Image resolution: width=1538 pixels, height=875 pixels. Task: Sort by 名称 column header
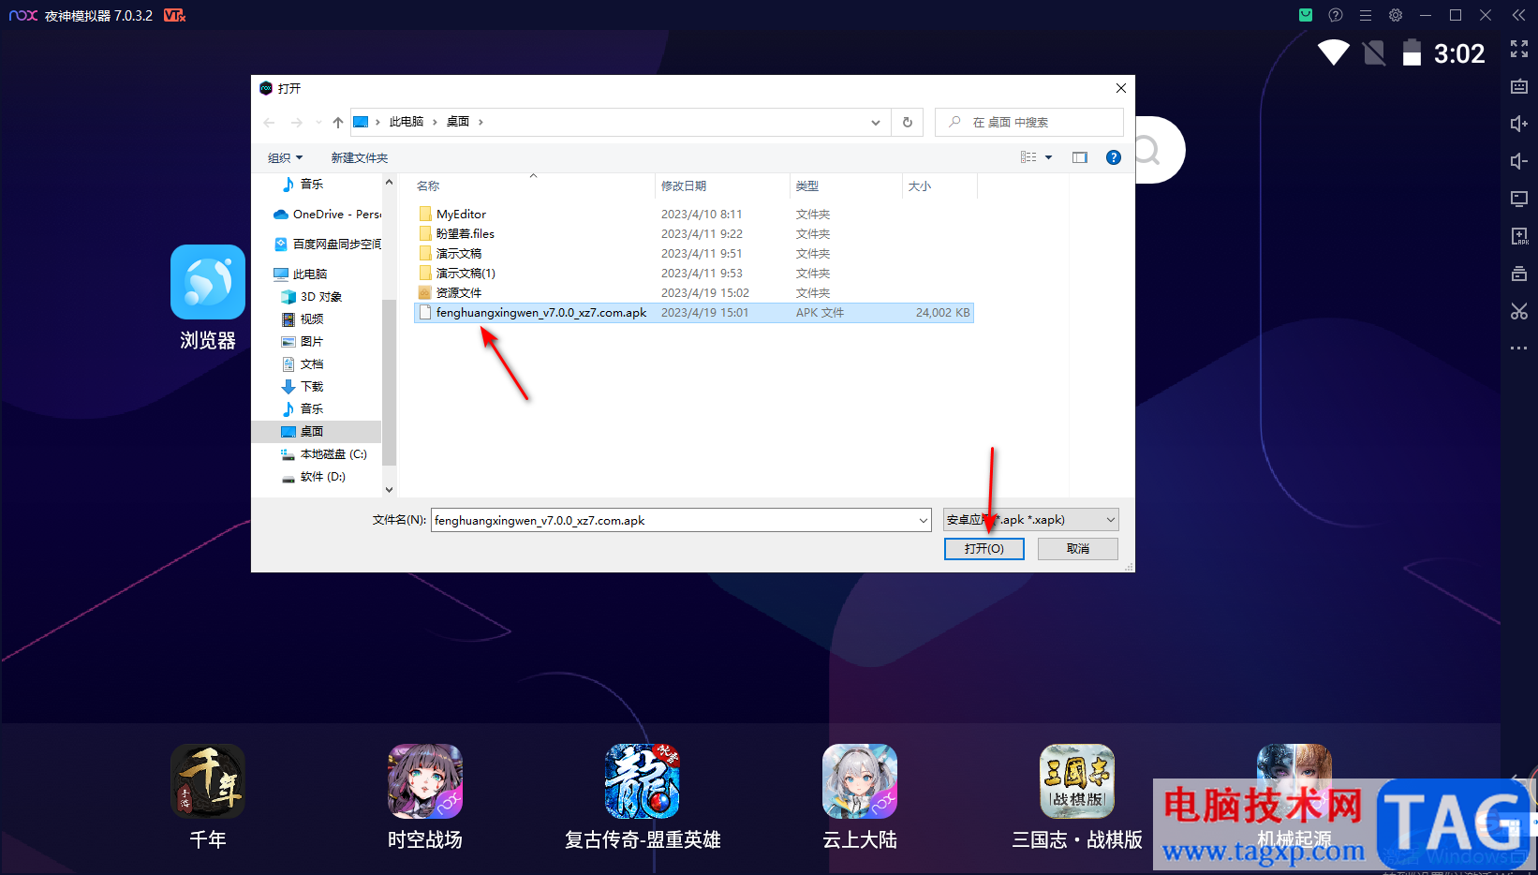pos(428,186)
